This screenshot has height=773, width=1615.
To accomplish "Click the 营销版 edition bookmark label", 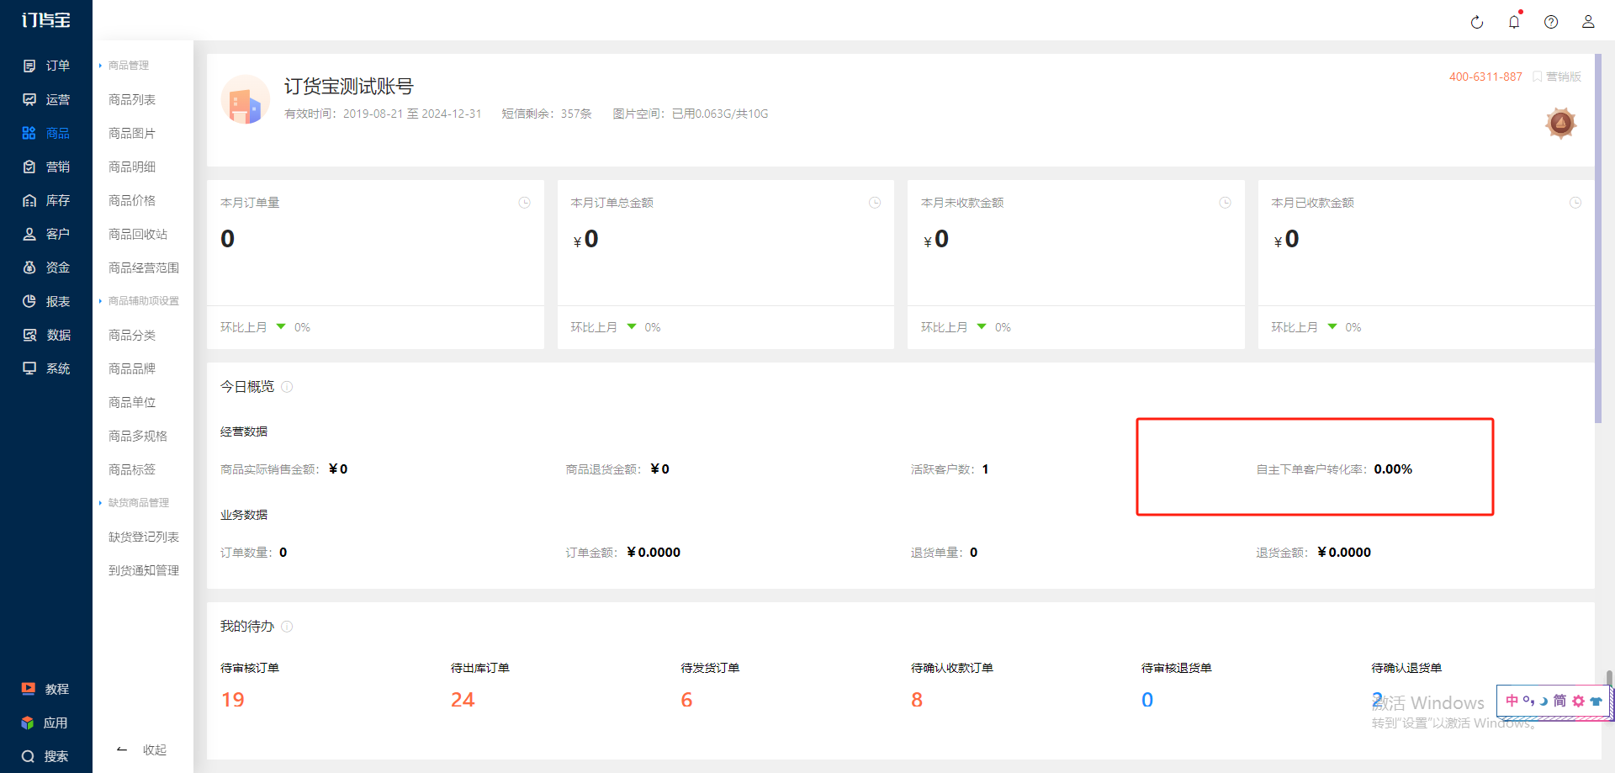I will 1557,77.
